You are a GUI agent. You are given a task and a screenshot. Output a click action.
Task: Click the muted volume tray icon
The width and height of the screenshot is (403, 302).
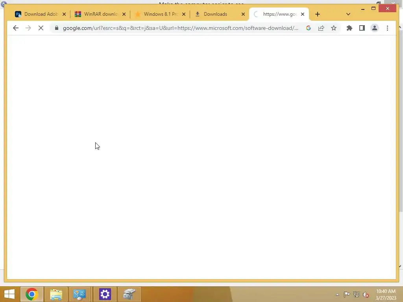click(x=366, y=295)
